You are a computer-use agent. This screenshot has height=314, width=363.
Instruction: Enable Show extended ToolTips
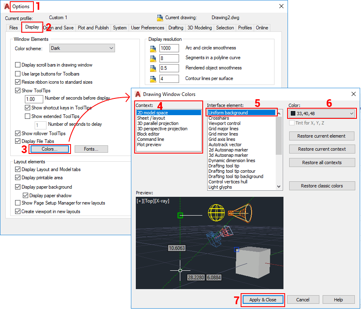(27, 116)
